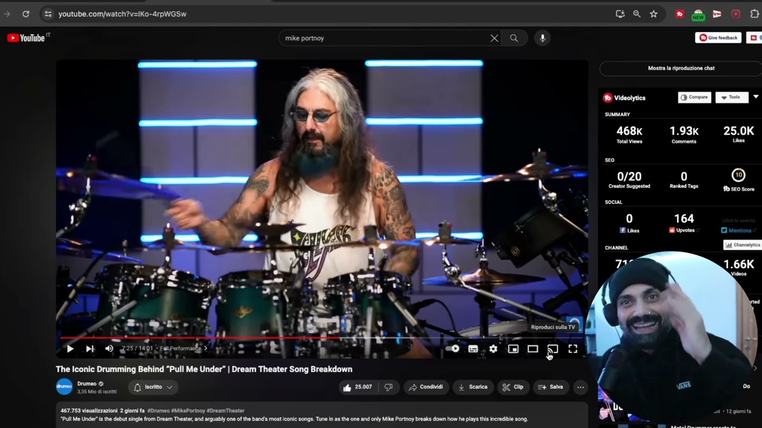Expand the video description box
The image size is (762, 428).
[322, 415]
